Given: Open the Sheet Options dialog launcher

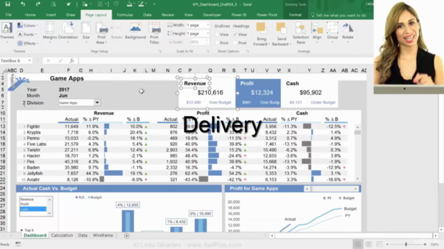Looking at the screenshot, I should 248,51.
